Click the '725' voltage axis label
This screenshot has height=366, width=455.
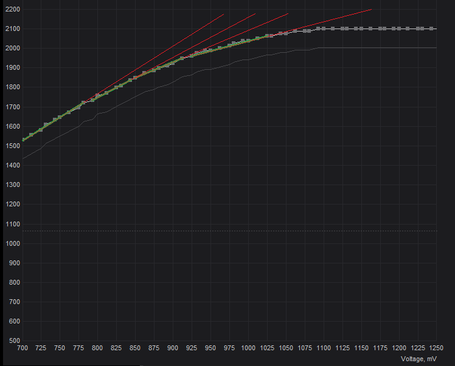pos(41,348)
